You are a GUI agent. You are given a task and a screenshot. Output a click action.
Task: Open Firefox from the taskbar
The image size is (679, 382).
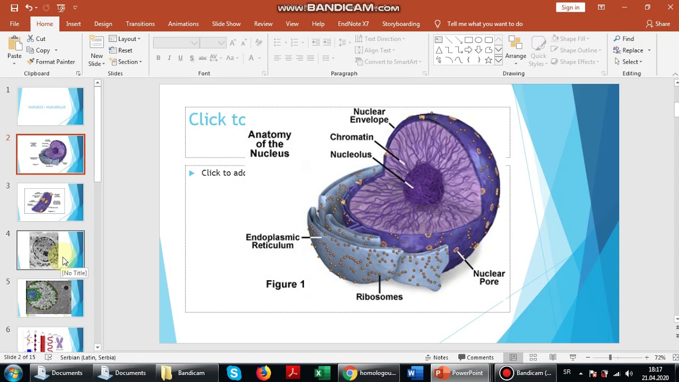click(263, 373)
